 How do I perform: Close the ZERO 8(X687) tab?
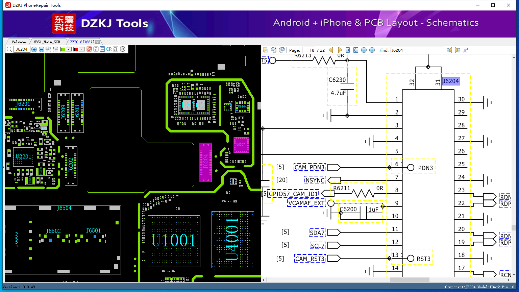[98, 42]
